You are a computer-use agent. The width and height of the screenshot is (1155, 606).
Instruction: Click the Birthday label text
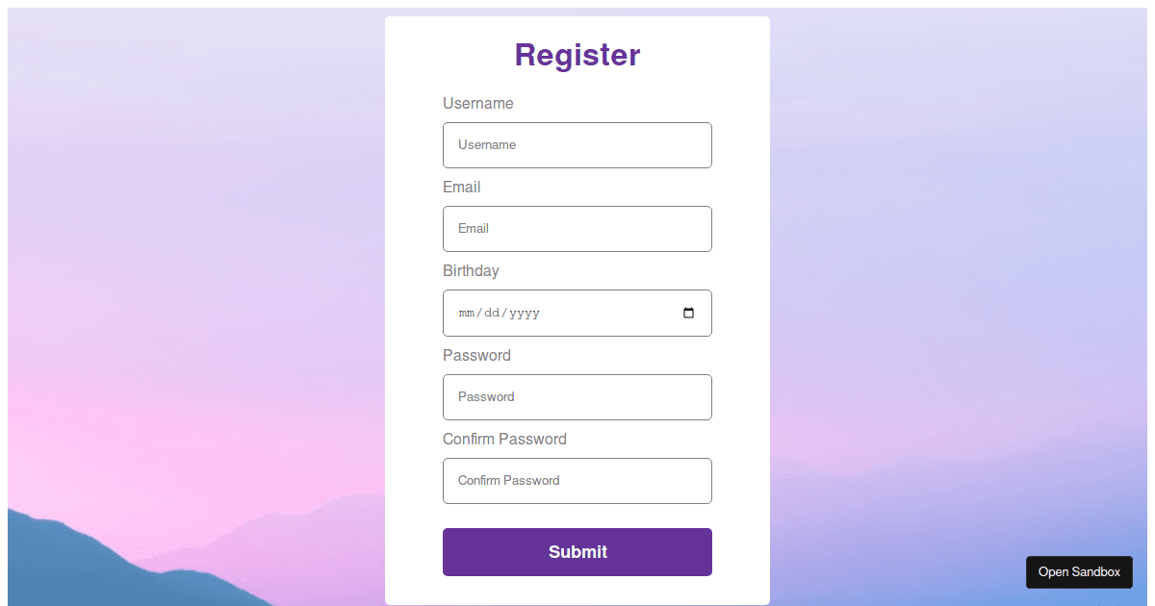[x=471, y=270]
